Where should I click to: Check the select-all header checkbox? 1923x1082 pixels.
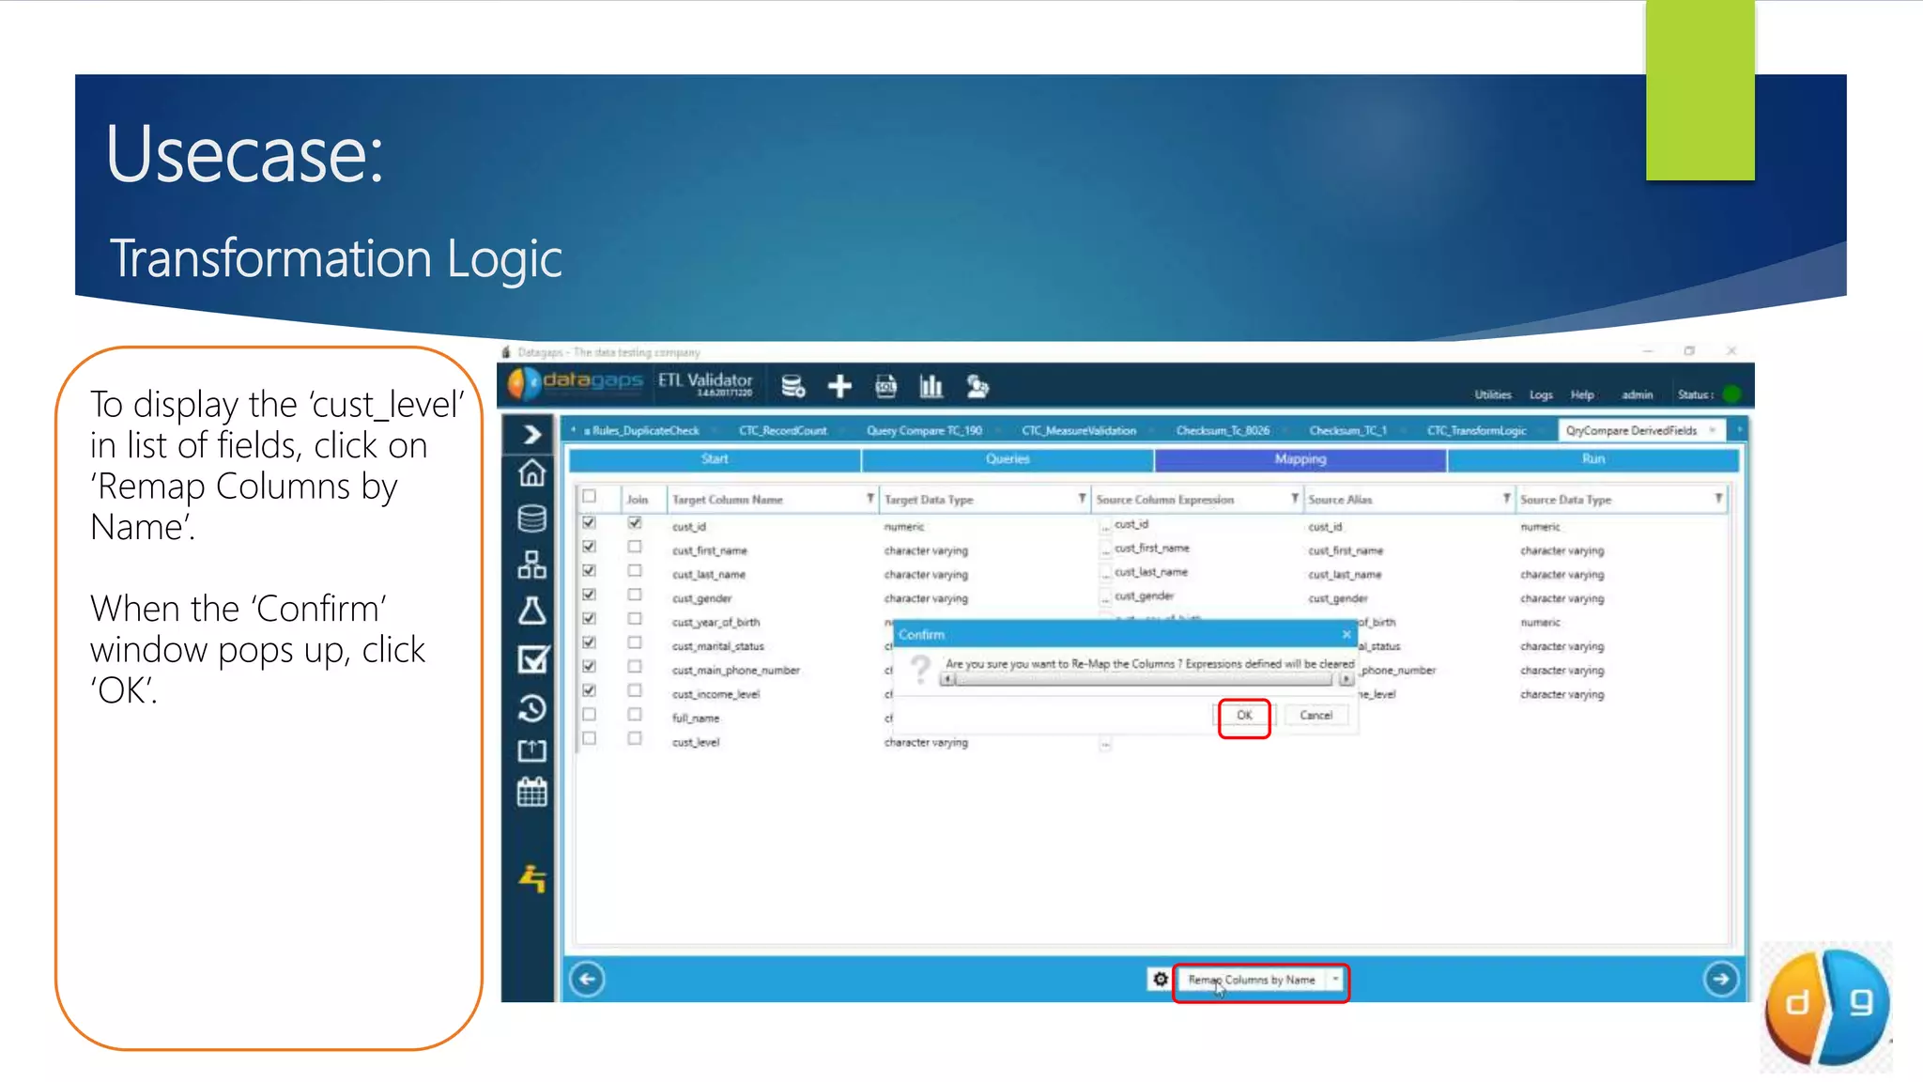(x=590, y=497)
